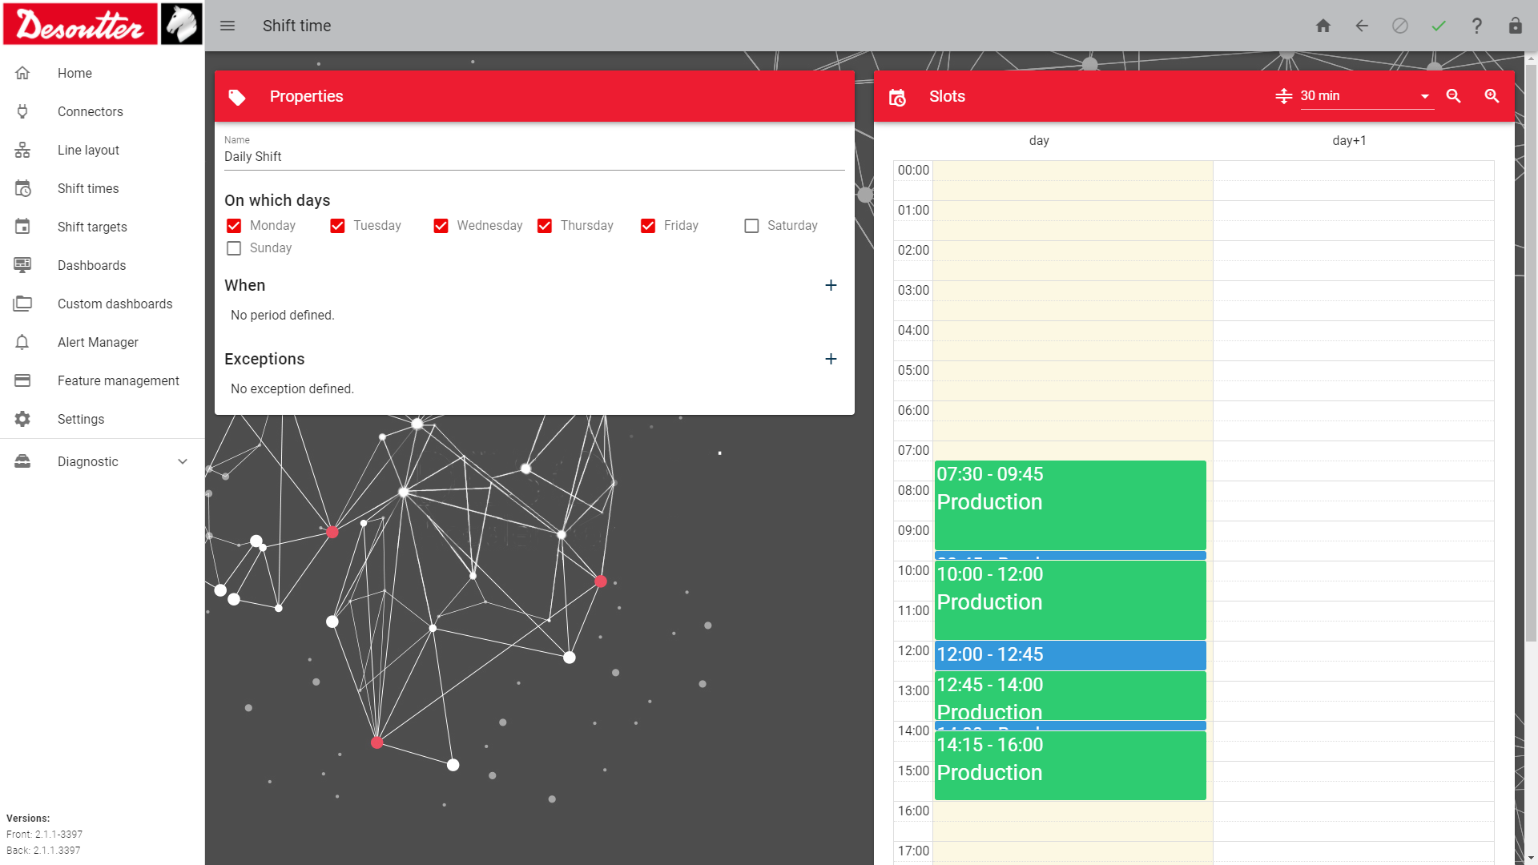Image resolution: width=1538 pixels, height=865 pixels.
Task: Enable the Sunday checkbox
Action: (234, 248)
